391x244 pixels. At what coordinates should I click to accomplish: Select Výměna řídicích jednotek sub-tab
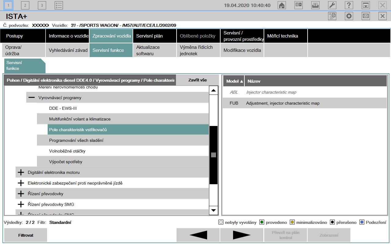(199, 50)
